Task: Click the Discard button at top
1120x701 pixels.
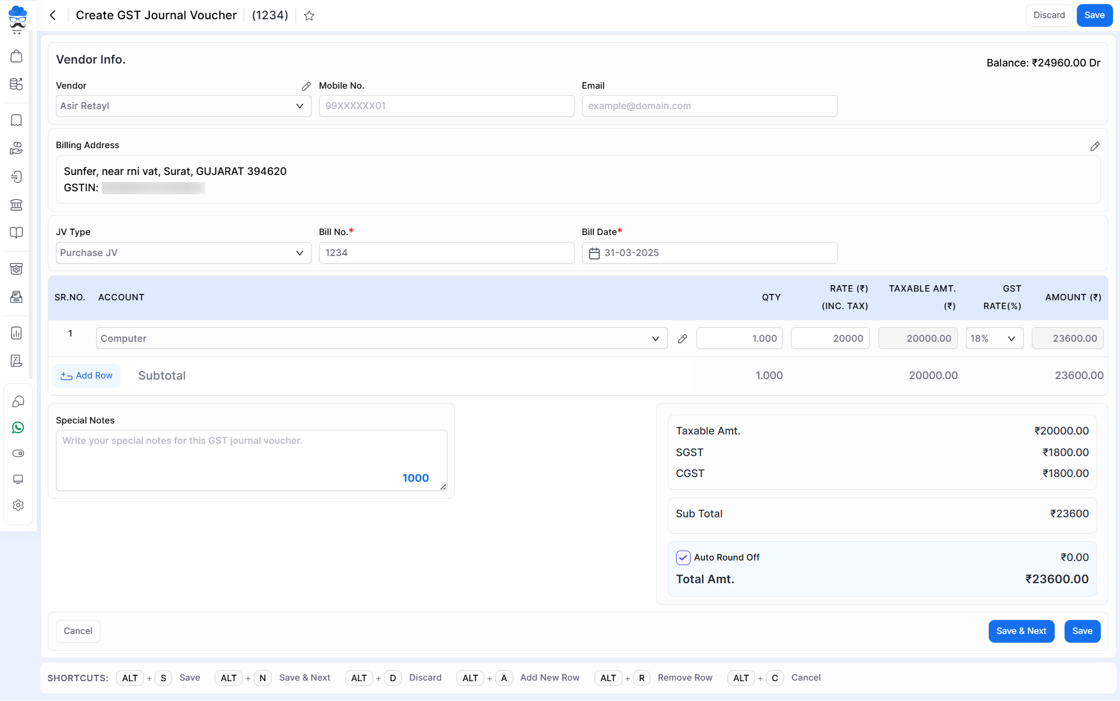Action: (1049, 15)
